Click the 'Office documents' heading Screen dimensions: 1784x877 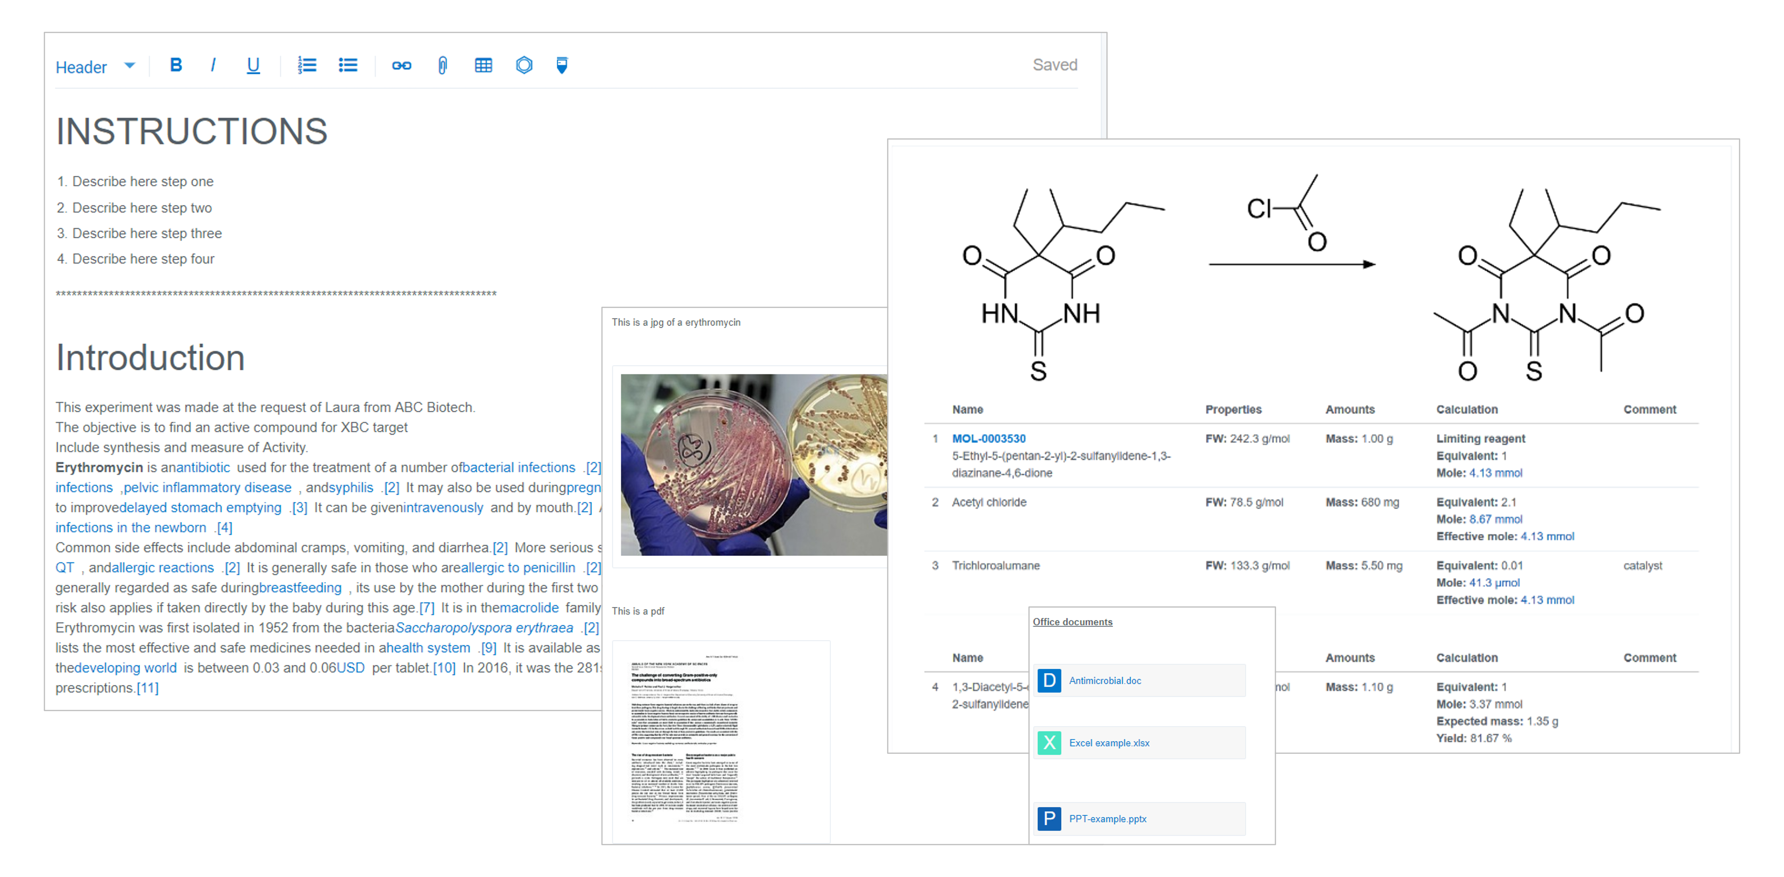click(x=1072, y=622)
